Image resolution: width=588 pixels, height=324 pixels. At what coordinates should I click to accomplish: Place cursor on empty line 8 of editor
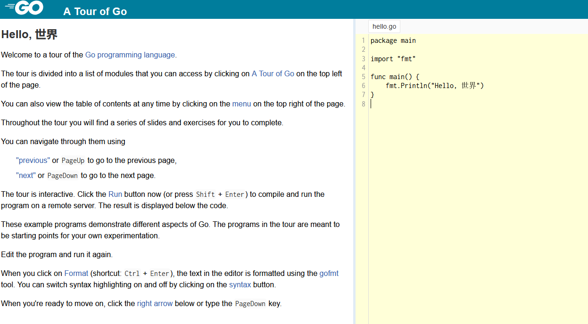pyautogui.click(x=478, y=104)
